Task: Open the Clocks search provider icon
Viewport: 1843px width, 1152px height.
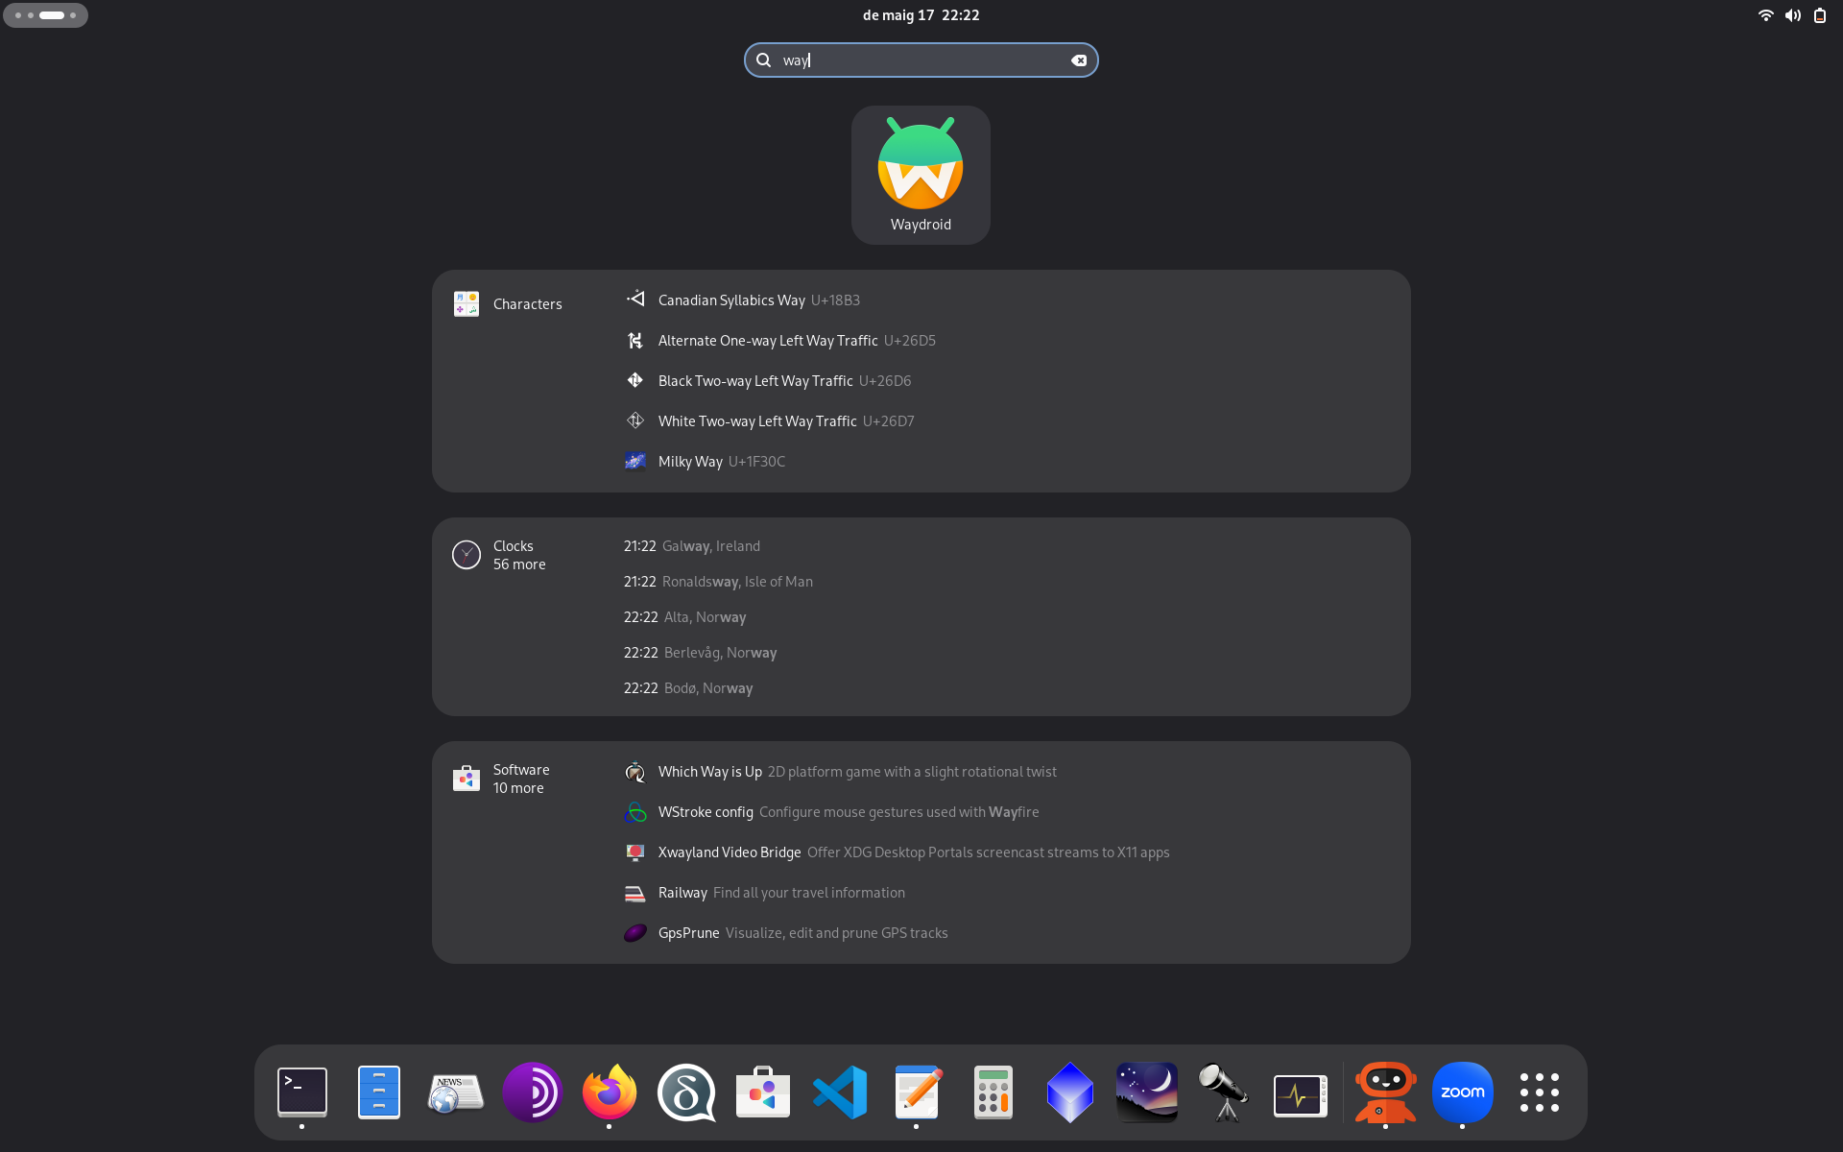Action: point(467,555)
